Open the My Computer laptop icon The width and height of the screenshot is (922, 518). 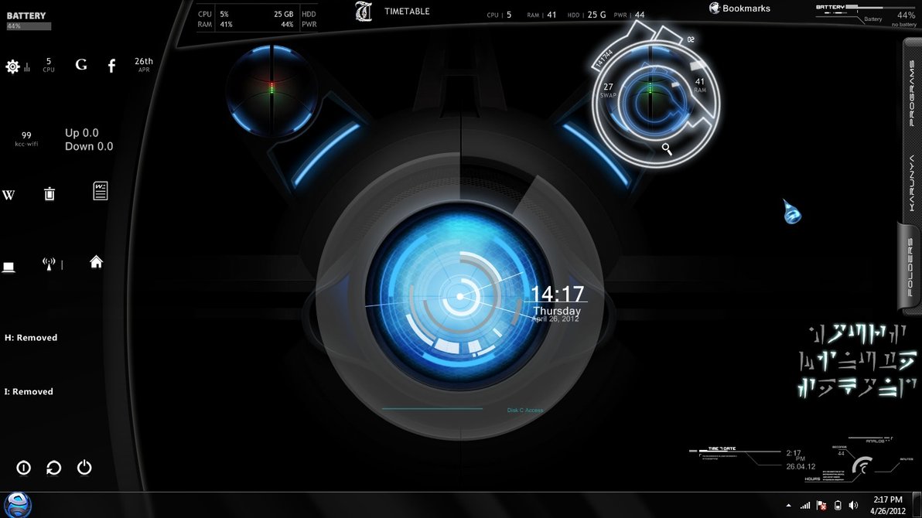(x=9, y=268)
